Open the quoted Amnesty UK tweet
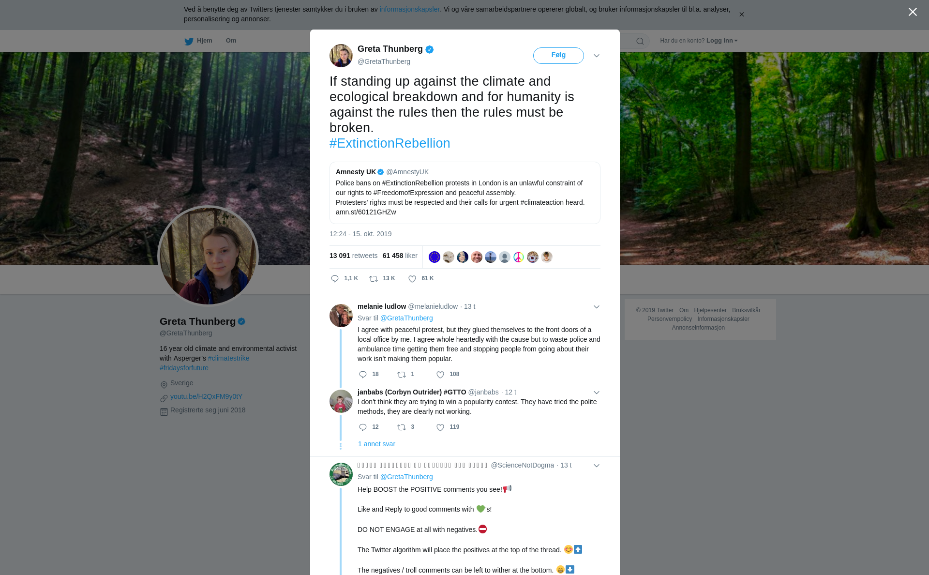The image size is (929, 575). coord(464,193)
